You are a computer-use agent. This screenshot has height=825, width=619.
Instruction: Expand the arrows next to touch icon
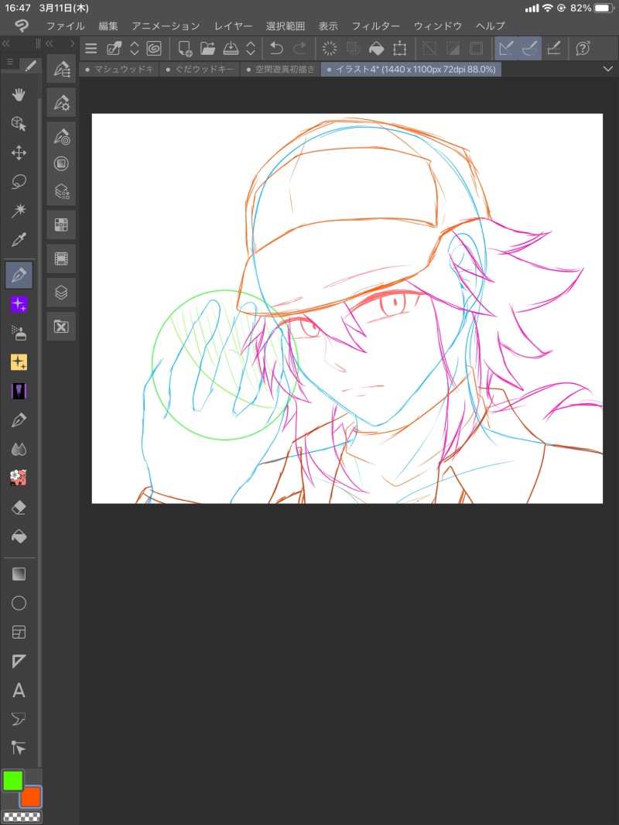pos(135,49)
